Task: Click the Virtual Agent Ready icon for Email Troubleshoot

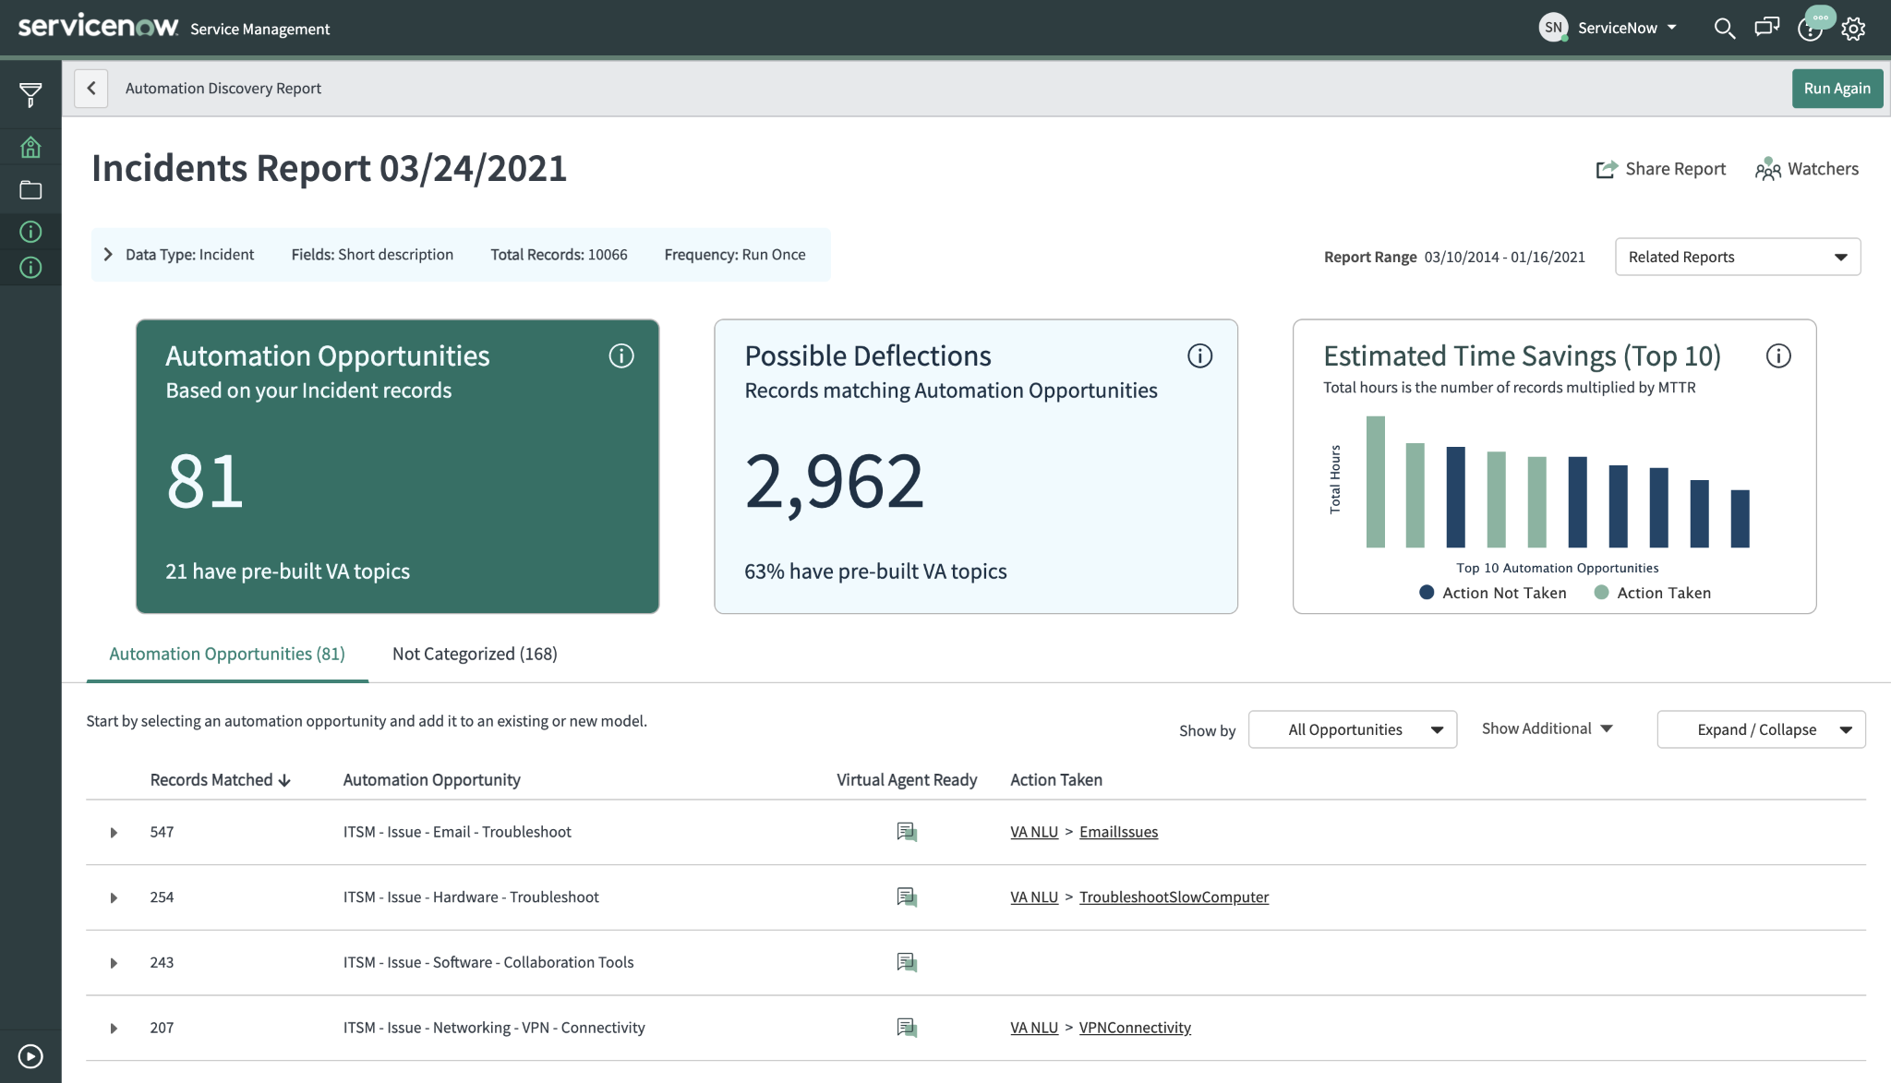Action: tap(907, 831)
